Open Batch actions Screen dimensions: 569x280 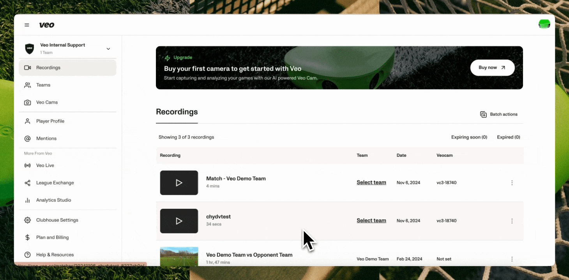tap(499, 114)
